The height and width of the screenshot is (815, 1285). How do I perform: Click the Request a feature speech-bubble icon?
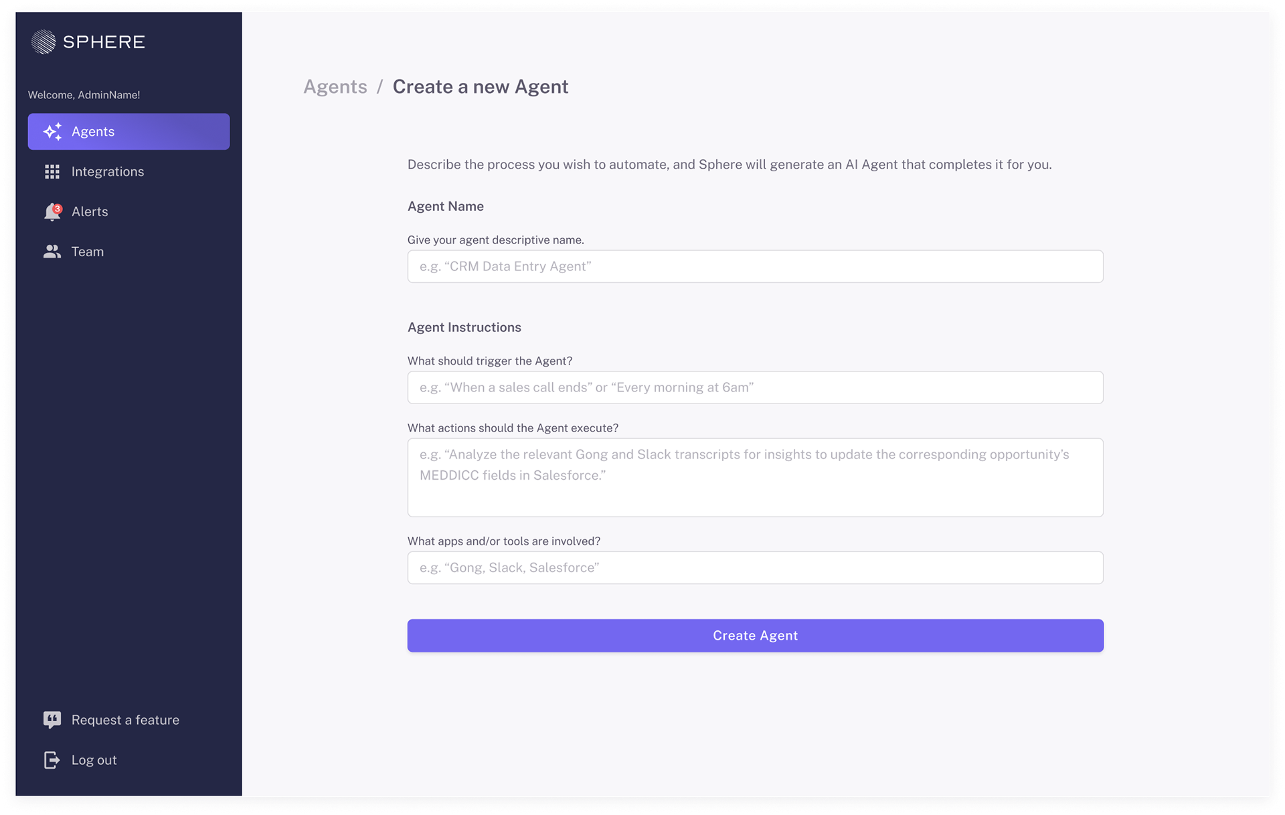(x=52, y=720)
